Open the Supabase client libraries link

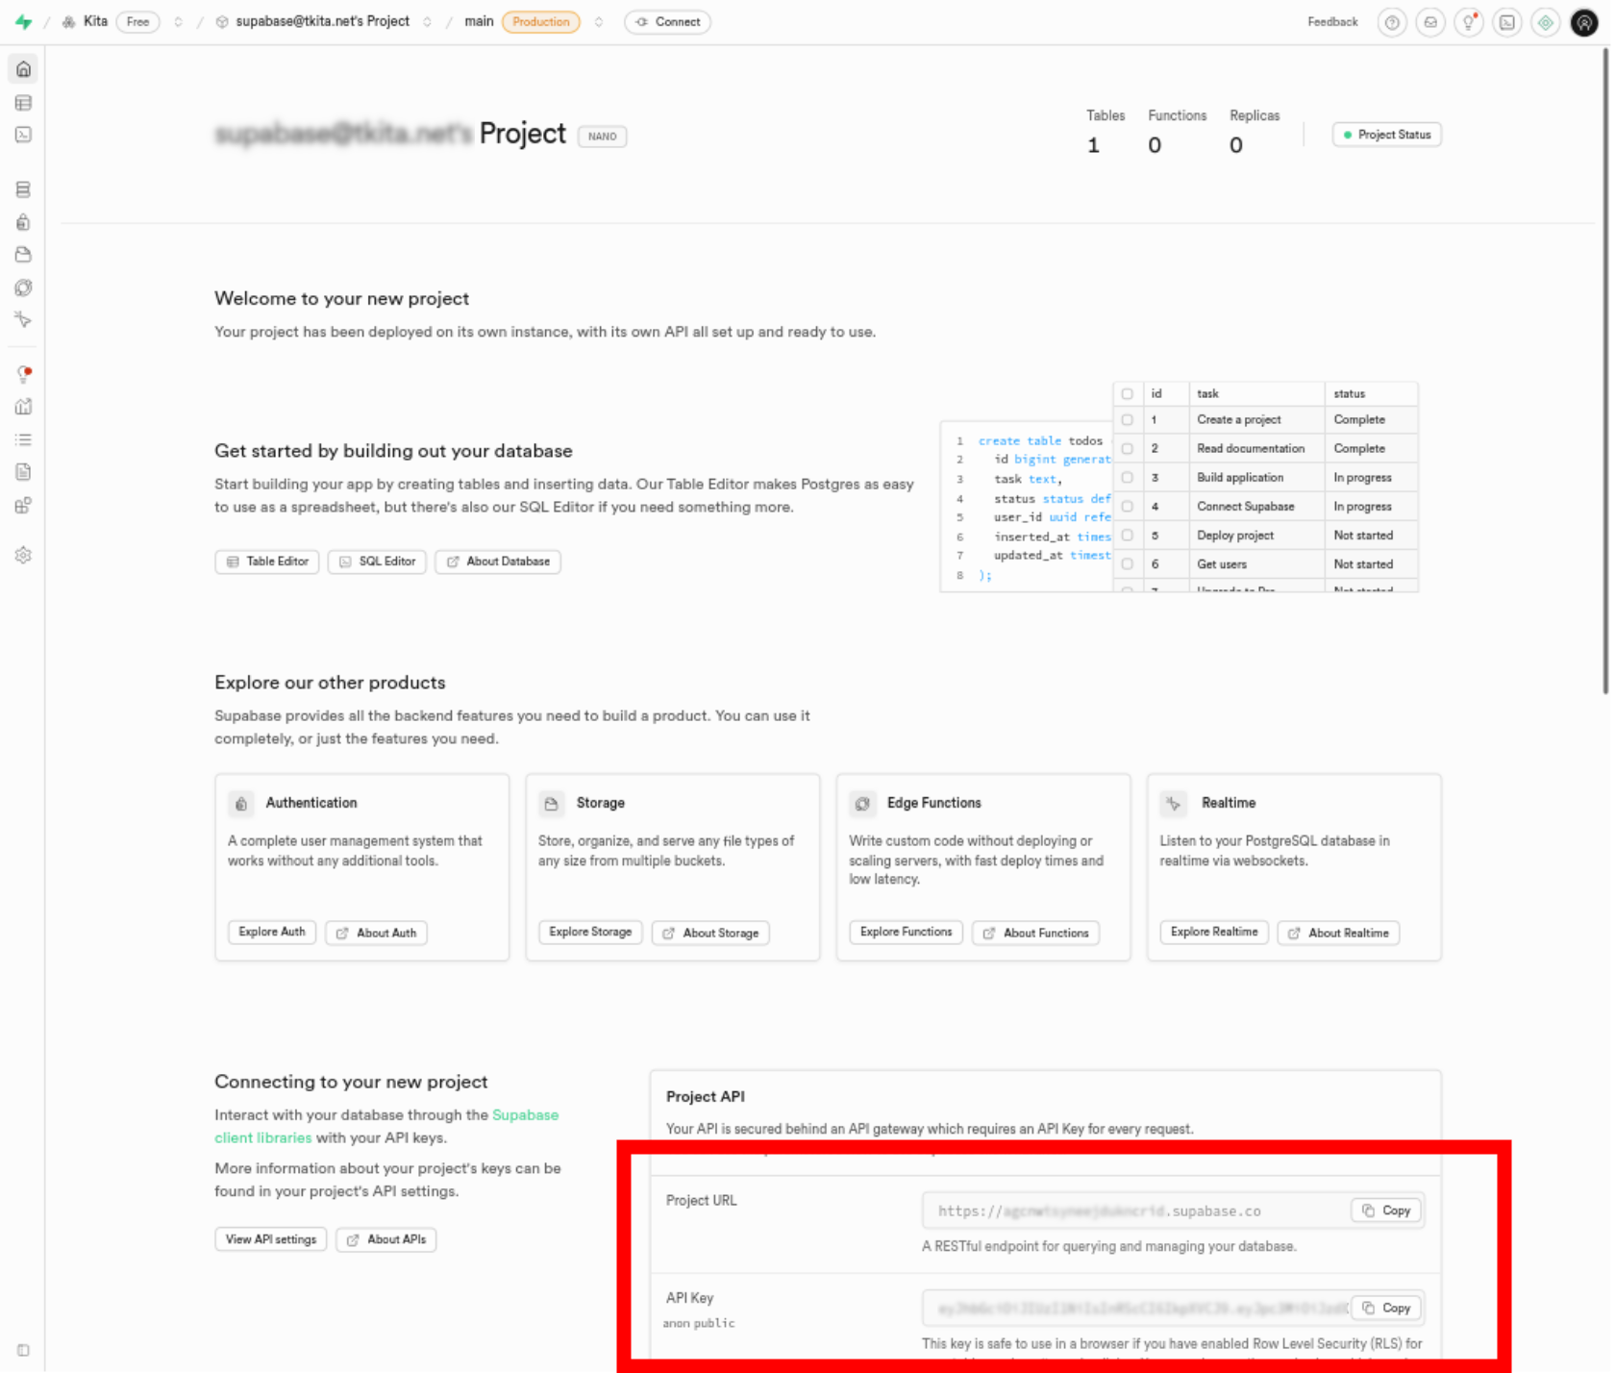pyautogui.click(x=525, y=1115)
